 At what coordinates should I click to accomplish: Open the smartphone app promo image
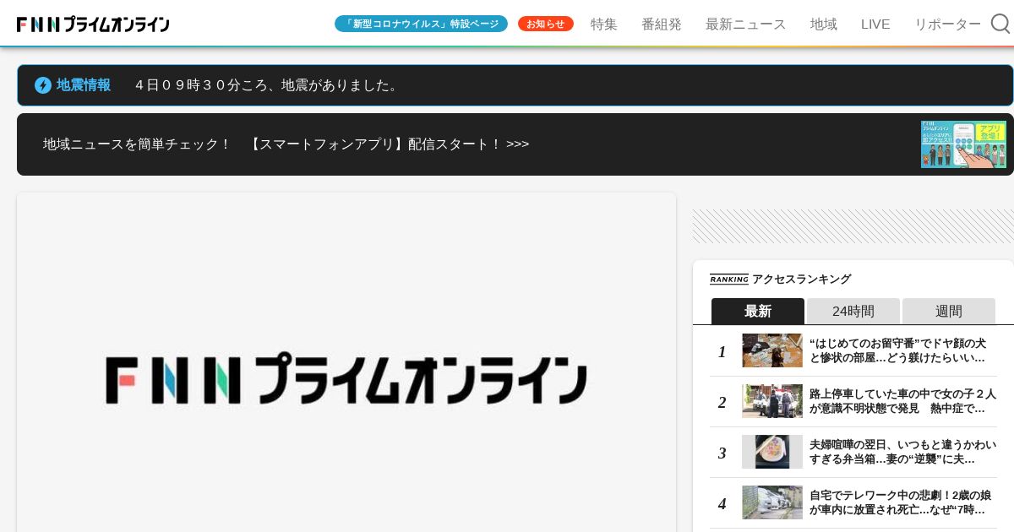tap(963, 144)
